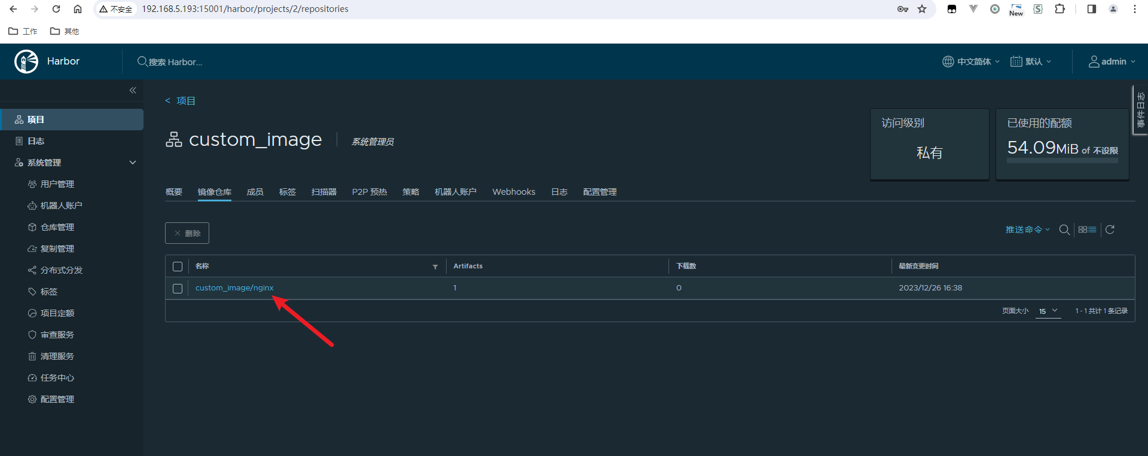
Task: Go to browser home page
Action: click(x=78, y=9)
